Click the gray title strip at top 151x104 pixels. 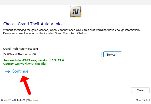75,2
